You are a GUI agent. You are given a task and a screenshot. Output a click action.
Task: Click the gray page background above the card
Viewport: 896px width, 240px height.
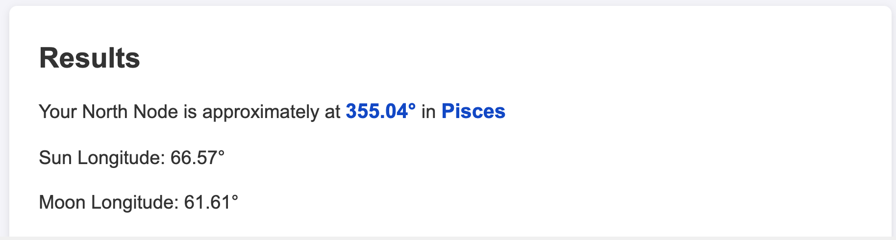click(x=448, y=2)
